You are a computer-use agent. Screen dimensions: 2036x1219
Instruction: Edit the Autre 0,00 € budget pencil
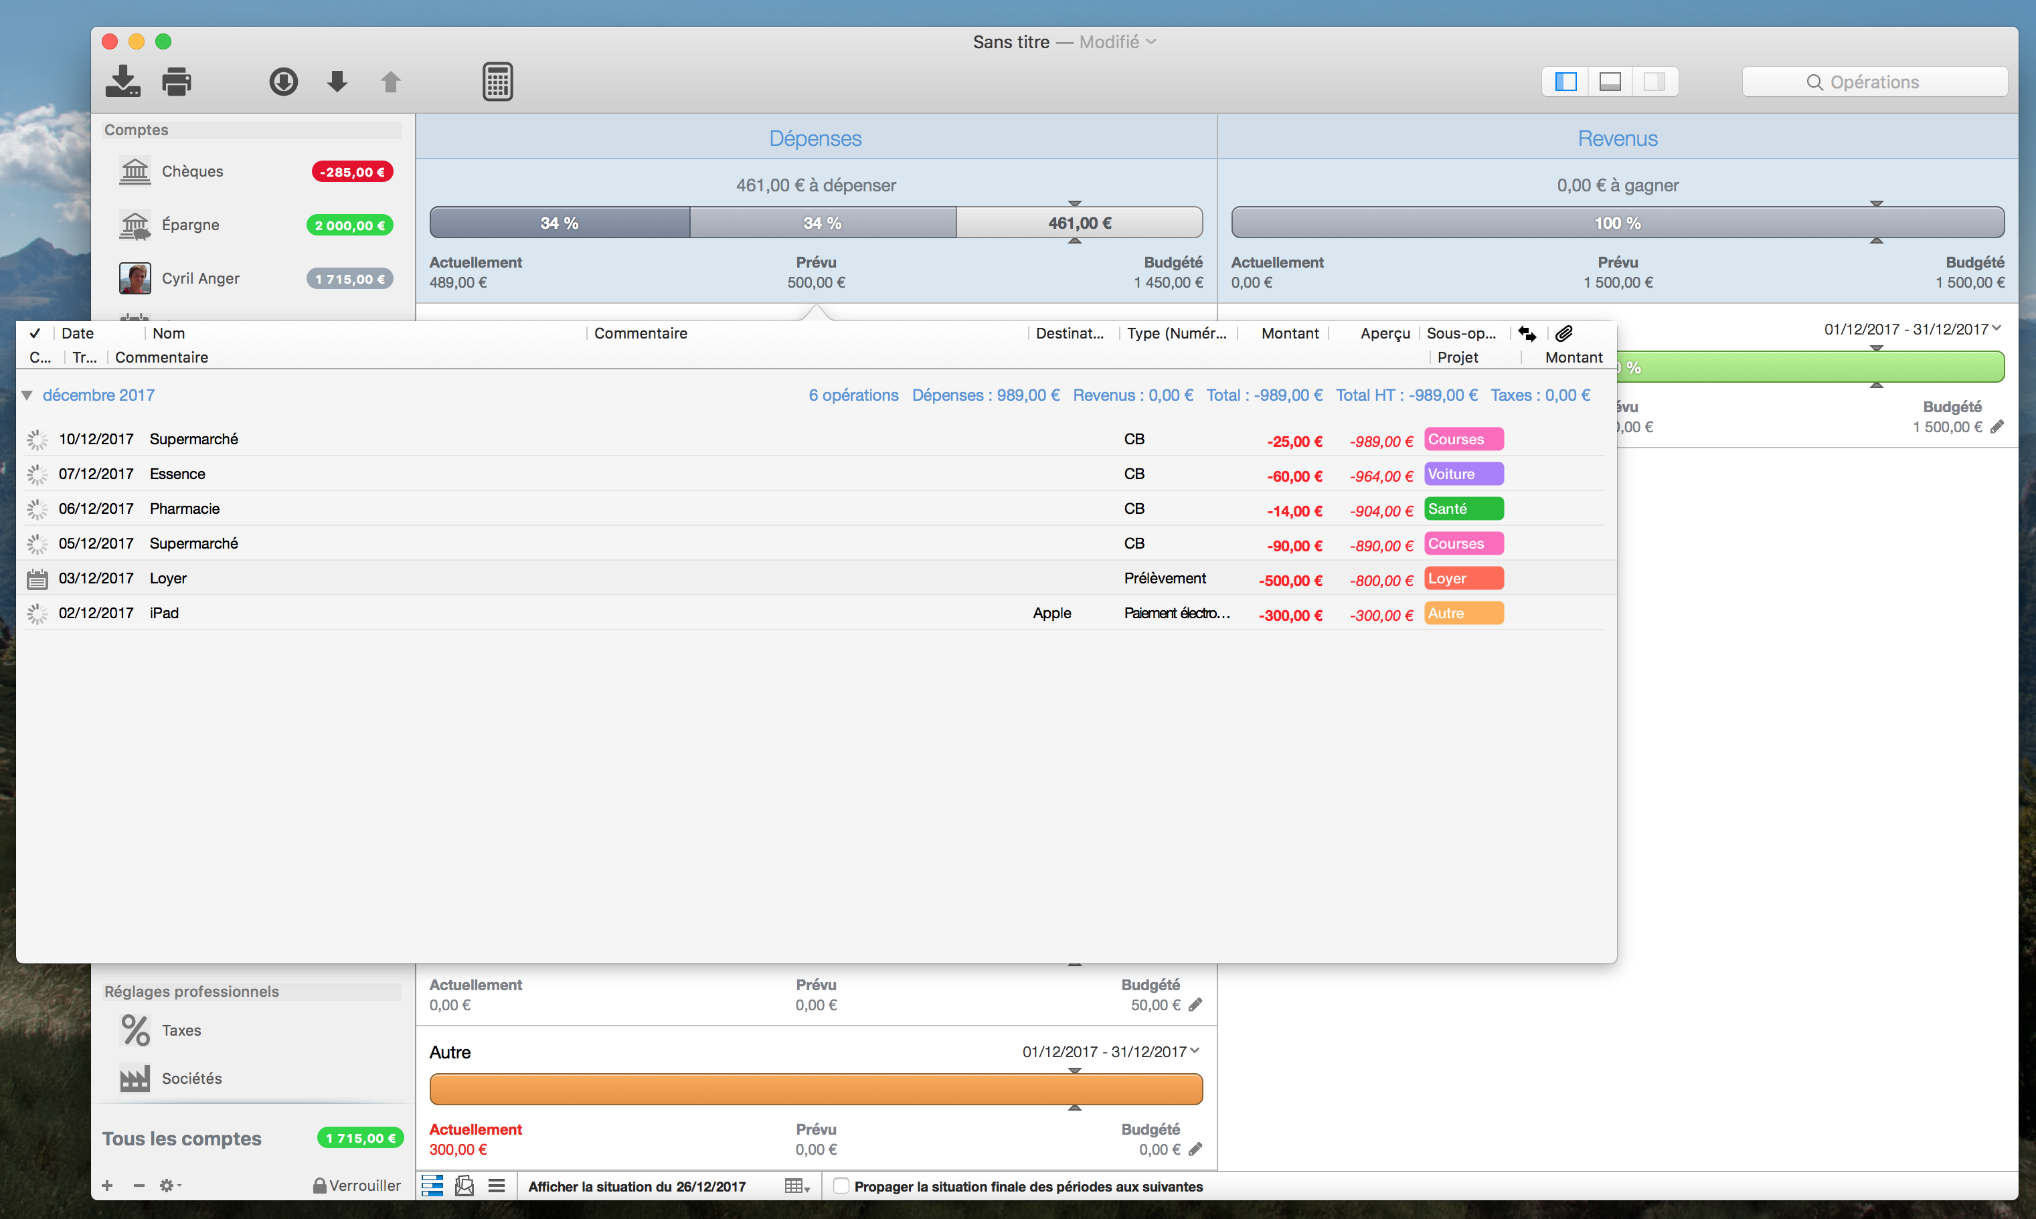[x=1195, y=1149]
